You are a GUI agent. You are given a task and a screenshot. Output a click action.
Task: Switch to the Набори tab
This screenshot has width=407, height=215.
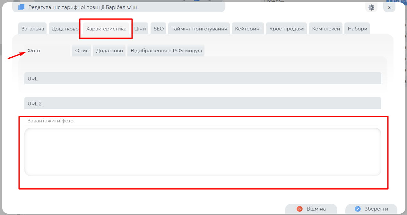coord(357,29)
